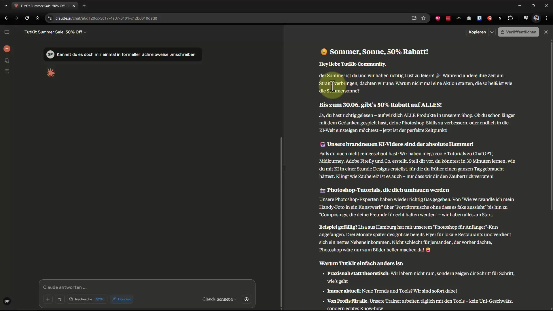553x311 pixels.
Task: Click heading Unsere brandneuen KI-Videos
Action: [400, 144]
